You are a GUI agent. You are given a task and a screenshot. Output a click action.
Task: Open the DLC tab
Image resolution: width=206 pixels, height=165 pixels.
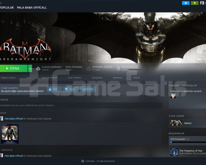coord(29,78)
